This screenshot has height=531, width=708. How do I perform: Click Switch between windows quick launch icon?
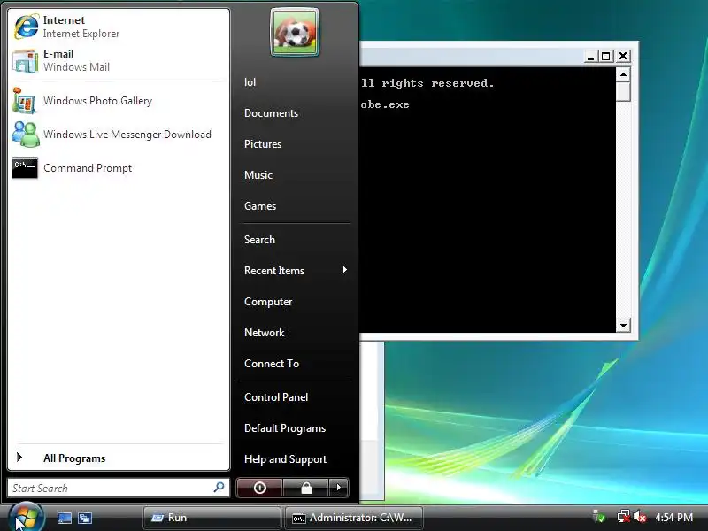tap(85, 518)
